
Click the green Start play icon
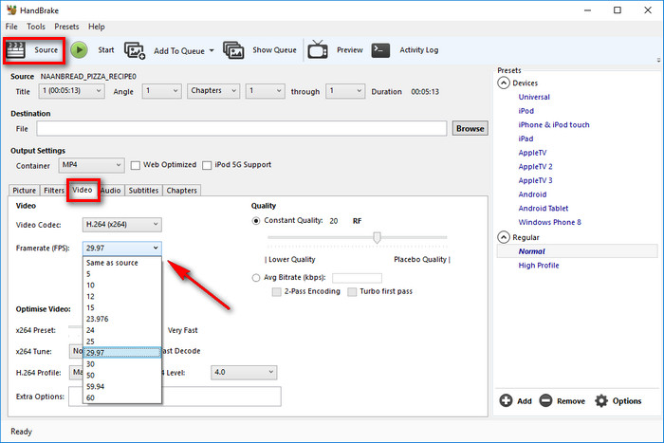point(79,50)
